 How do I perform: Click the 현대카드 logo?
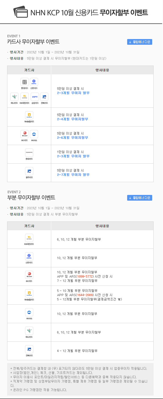(29, 153)
